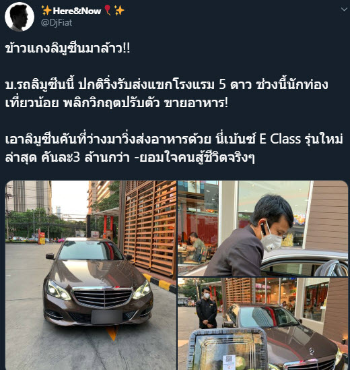Open the front-view brown Mercedes photo
The image size is (350, 370).
[x=91, y=276]
